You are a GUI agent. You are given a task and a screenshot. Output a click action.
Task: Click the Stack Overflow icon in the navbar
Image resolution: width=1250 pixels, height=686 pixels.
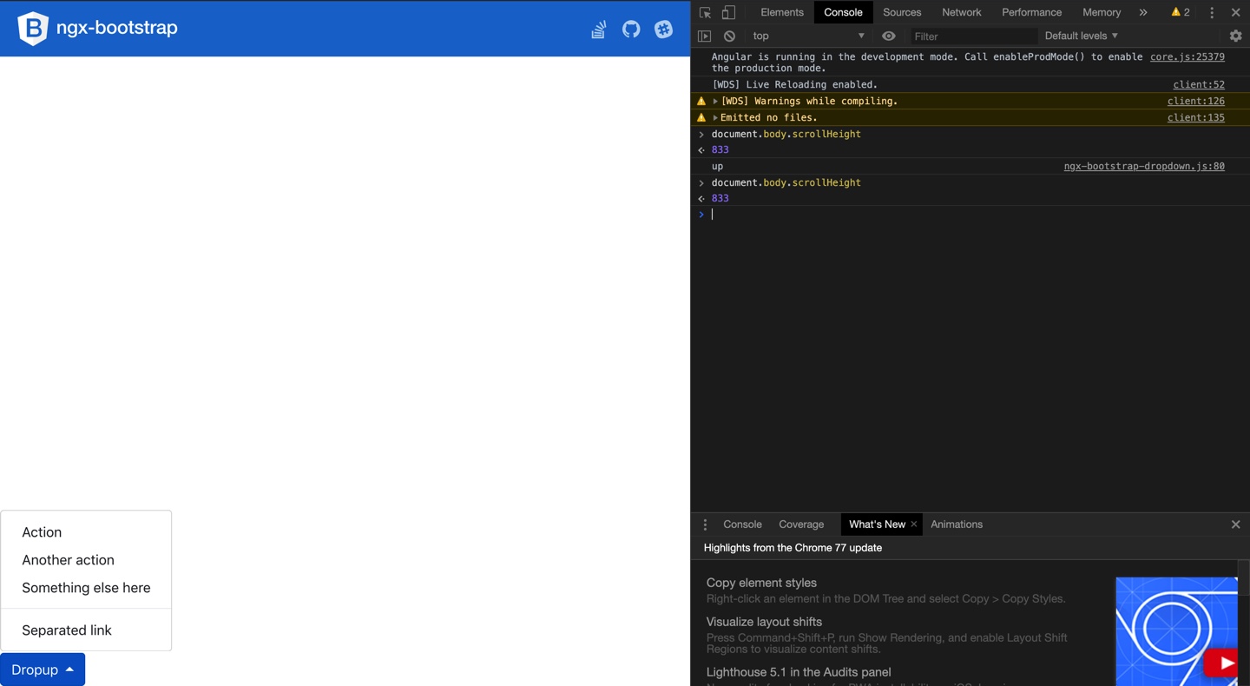click(598, 29)
